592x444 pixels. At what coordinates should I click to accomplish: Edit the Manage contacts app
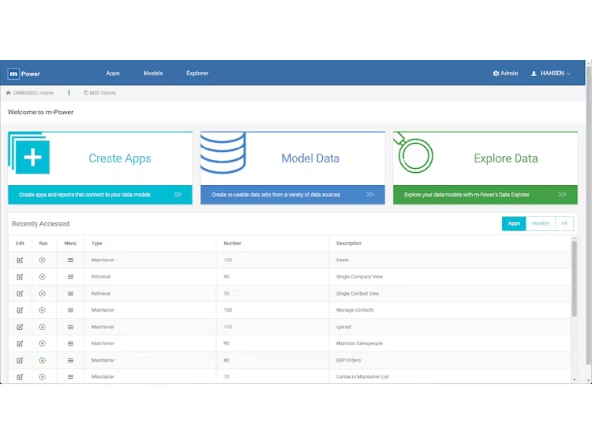click(20, 310)
